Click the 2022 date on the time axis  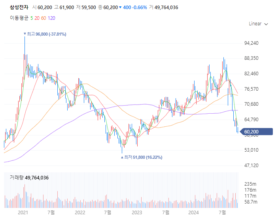click(80, 213)
